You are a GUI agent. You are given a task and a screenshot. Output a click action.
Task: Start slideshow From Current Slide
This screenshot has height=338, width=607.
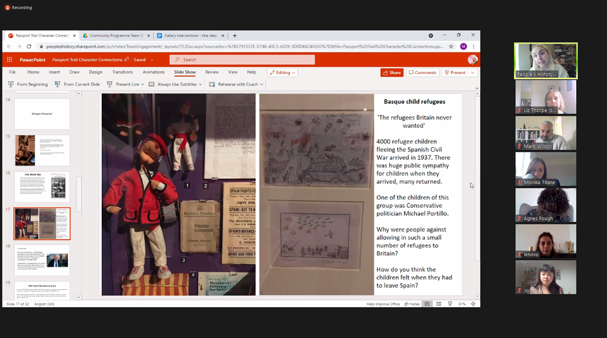[77, 84]
